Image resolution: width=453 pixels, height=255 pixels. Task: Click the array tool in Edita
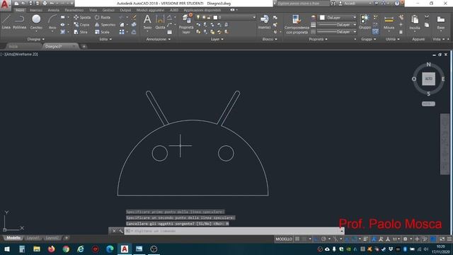pyautogui.click(x=122, y=32)
